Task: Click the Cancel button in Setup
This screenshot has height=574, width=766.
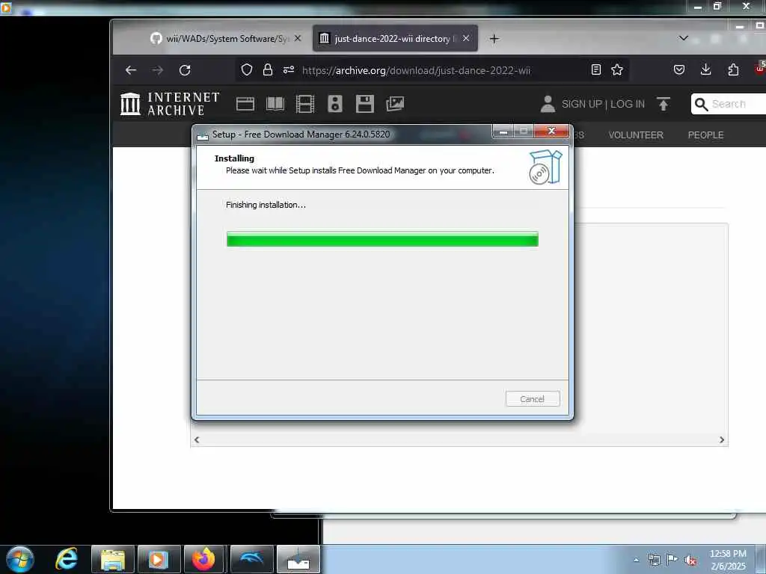Action: pos(533,399)
